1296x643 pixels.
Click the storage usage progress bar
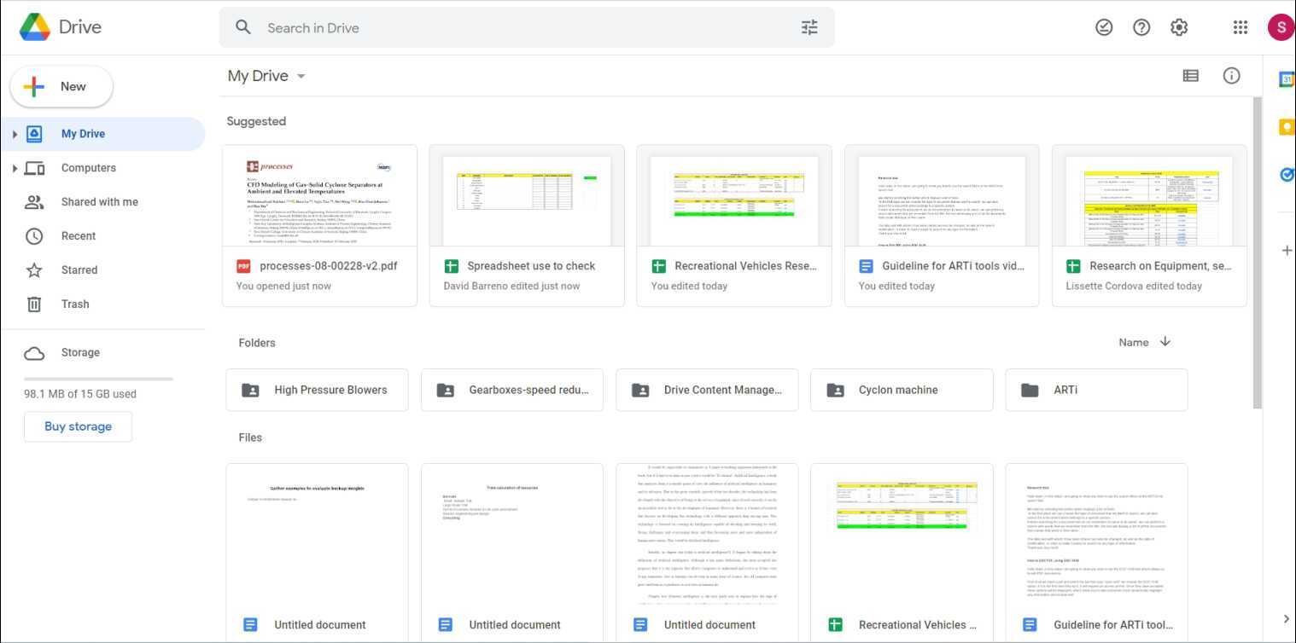98,378
